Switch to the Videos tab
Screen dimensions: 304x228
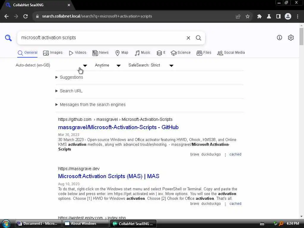tap(77, 53)
